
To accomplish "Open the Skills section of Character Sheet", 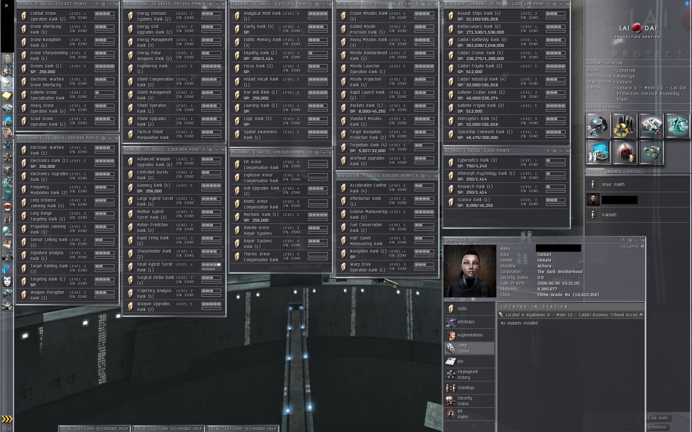I will point(470,309).
